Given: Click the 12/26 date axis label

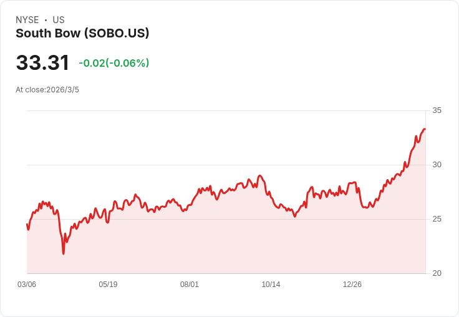Looking at the screenshot, I should pyautogui.click(x=352, y=285).
